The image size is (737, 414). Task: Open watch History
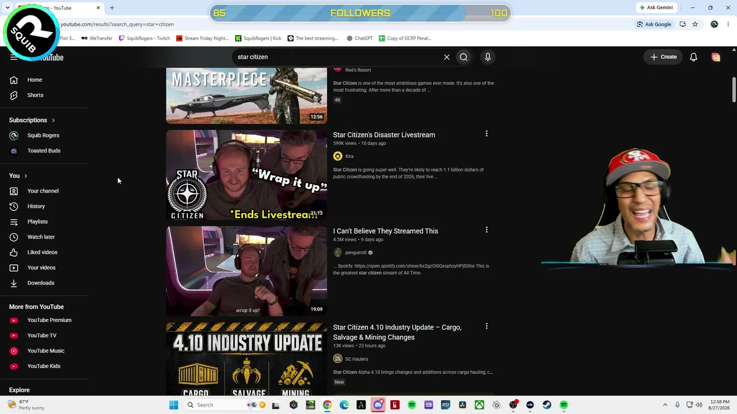[36, 206]
